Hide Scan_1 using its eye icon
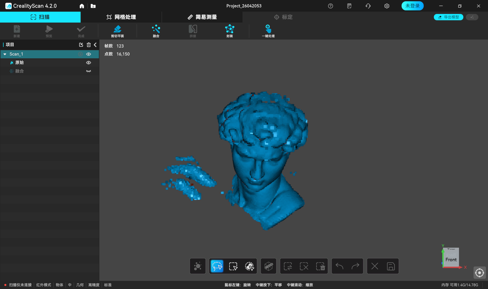Image resolution: width=488 pixels, height=289 pixels. 88,54
